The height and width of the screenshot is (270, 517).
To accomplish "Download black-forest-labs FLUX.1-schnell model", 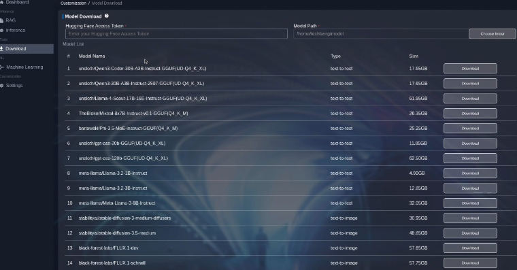I will click(470, 263).
